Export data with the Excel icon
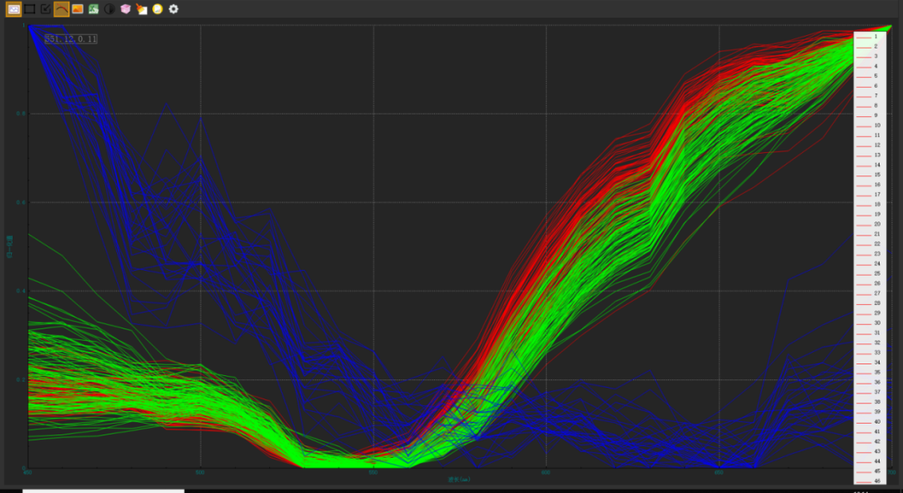903x493 pixels. (x=94, y=9)
